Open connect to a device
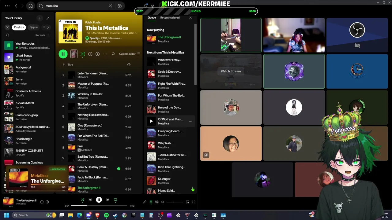The height and width of the screenshot is (220, 392). [x=157, y=202]
